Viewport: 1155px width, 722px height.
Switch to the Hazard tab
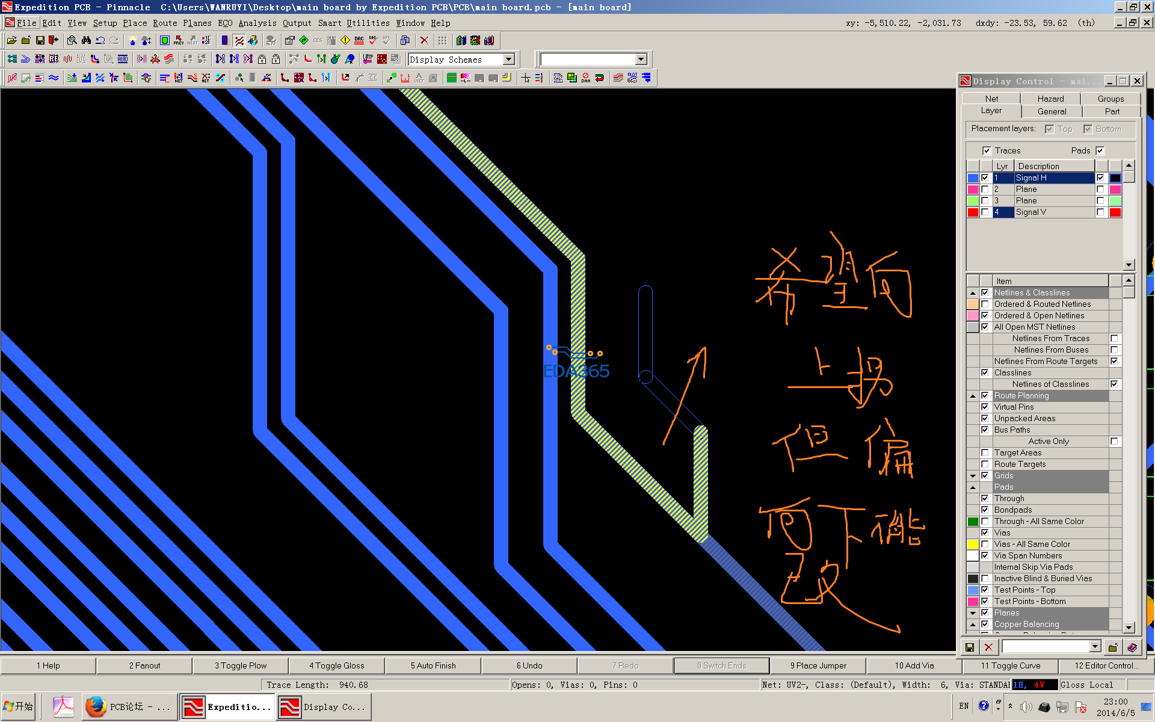tap(1050, 99)
